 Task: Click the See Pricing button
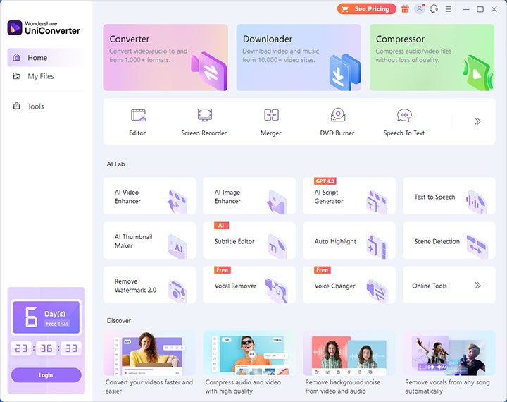[x=367, y=9]
